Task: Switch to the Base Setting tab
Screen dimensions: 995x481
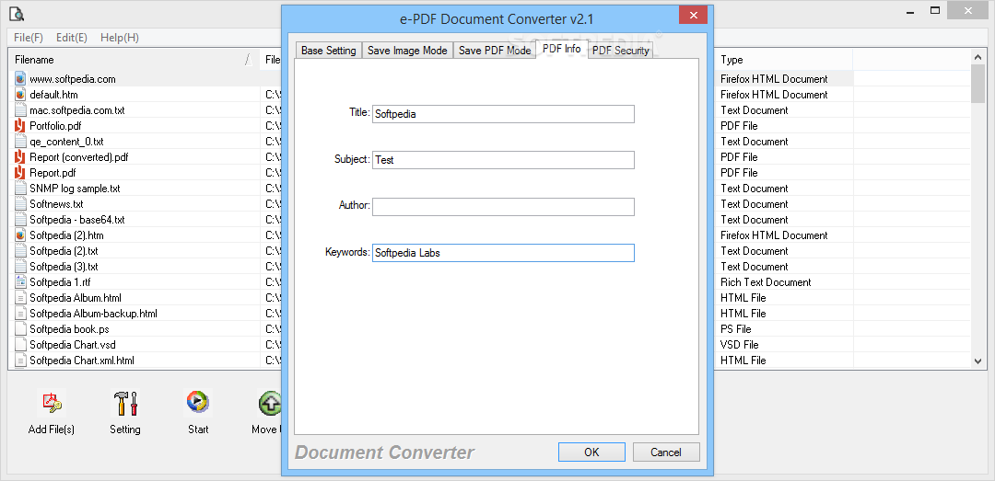Action: click(x=329, y=51)
